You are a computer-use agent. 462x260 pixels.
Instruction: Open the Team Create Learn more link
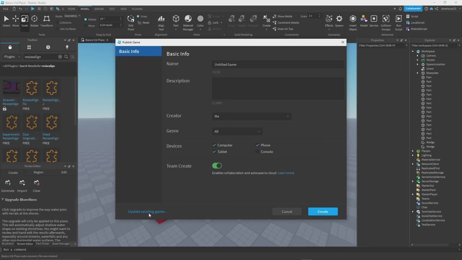[286, 173]
